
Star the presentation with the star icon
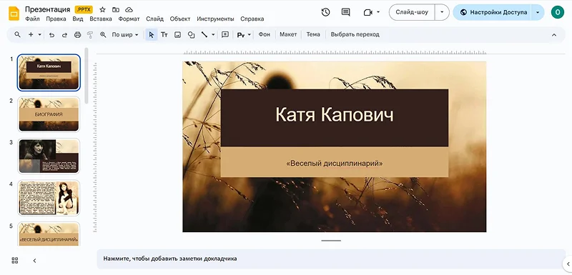point(102,9)
